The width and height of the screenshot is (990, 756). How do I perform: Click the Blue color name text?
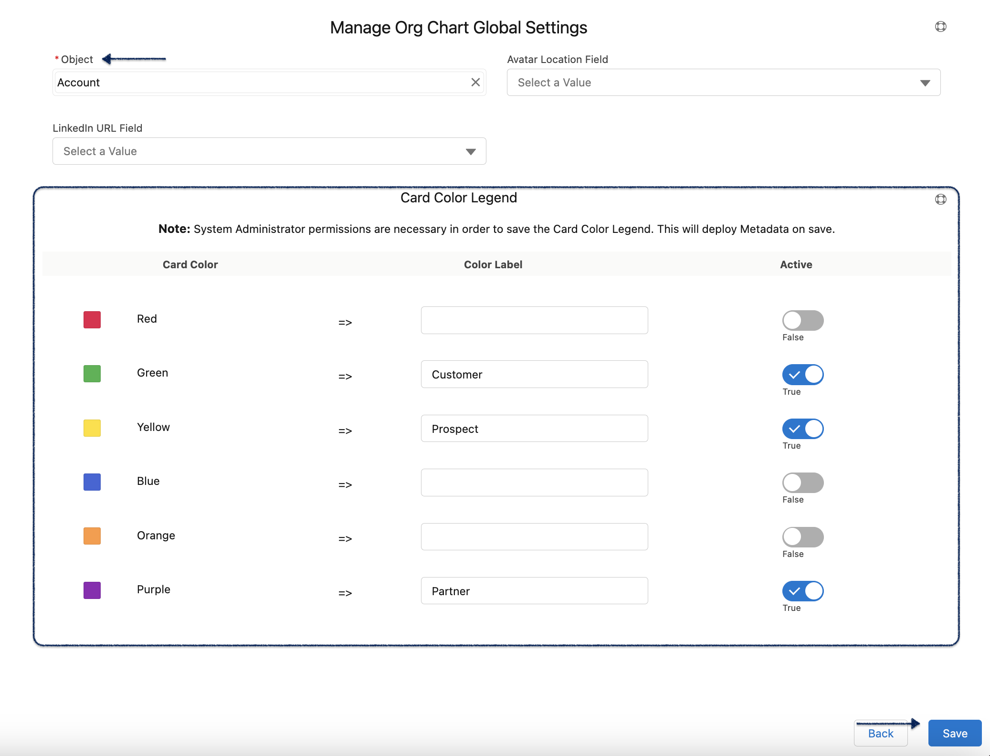pyautogui.click(x=148, y=481)
